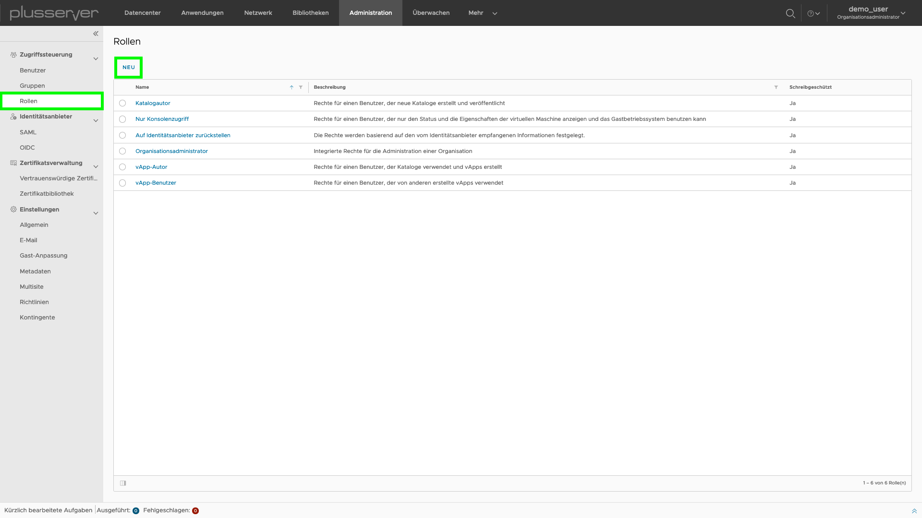This screenshot has width=922, height=518.
Task: Sort by Name using the arrow icon
Action: pos(291,87)
